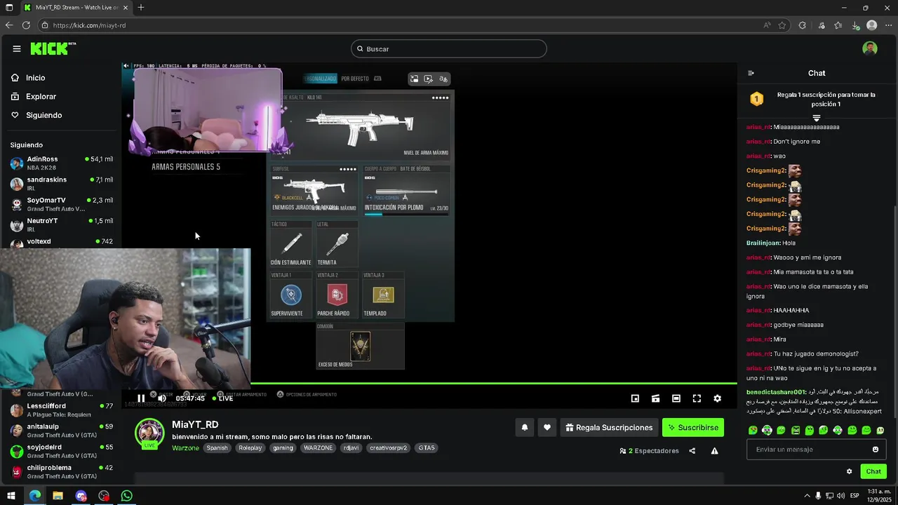Viewport: 898px width, 505px height.
Task: Toggle theater mode in player
Action: tap(676, 398)
